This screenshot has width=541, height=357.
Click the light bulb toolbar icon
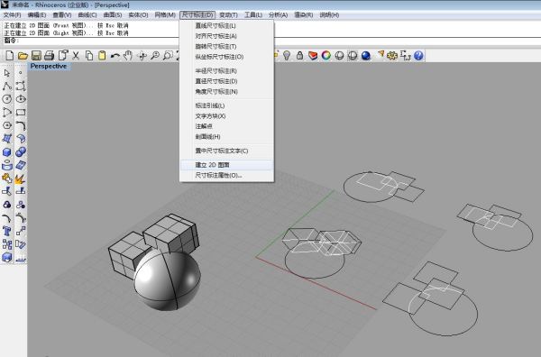point(287,56)
